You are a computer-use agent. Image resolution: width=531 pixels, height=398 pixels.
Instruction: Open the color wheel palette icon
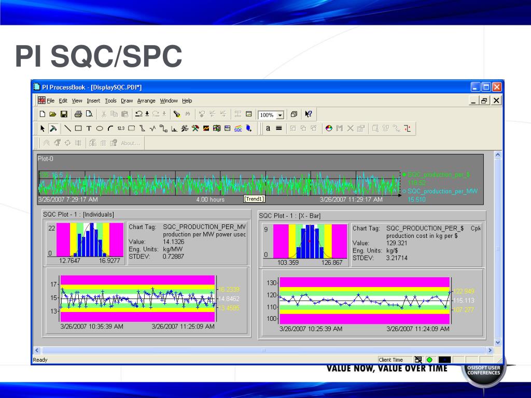point(329,129)
